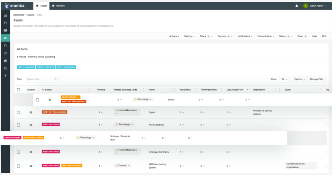
Task: Open the people group icon in the sidebar
Action: pos(5,30)
